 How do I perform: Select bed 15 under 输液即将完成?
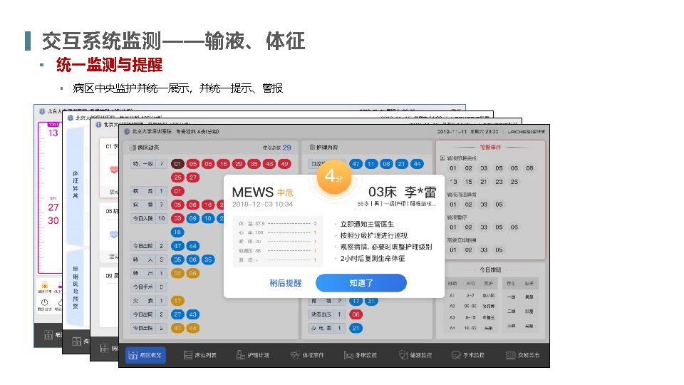pos(469,182)
